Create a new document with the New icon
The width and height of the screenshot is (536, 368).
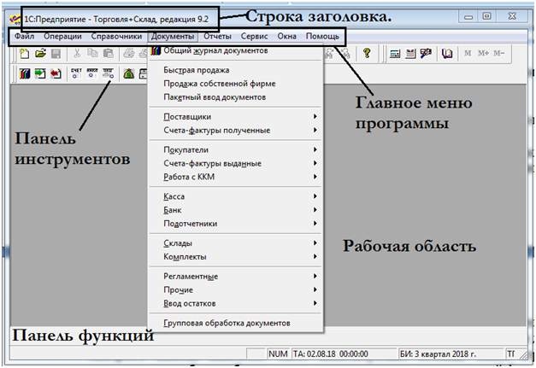(24, 54)
